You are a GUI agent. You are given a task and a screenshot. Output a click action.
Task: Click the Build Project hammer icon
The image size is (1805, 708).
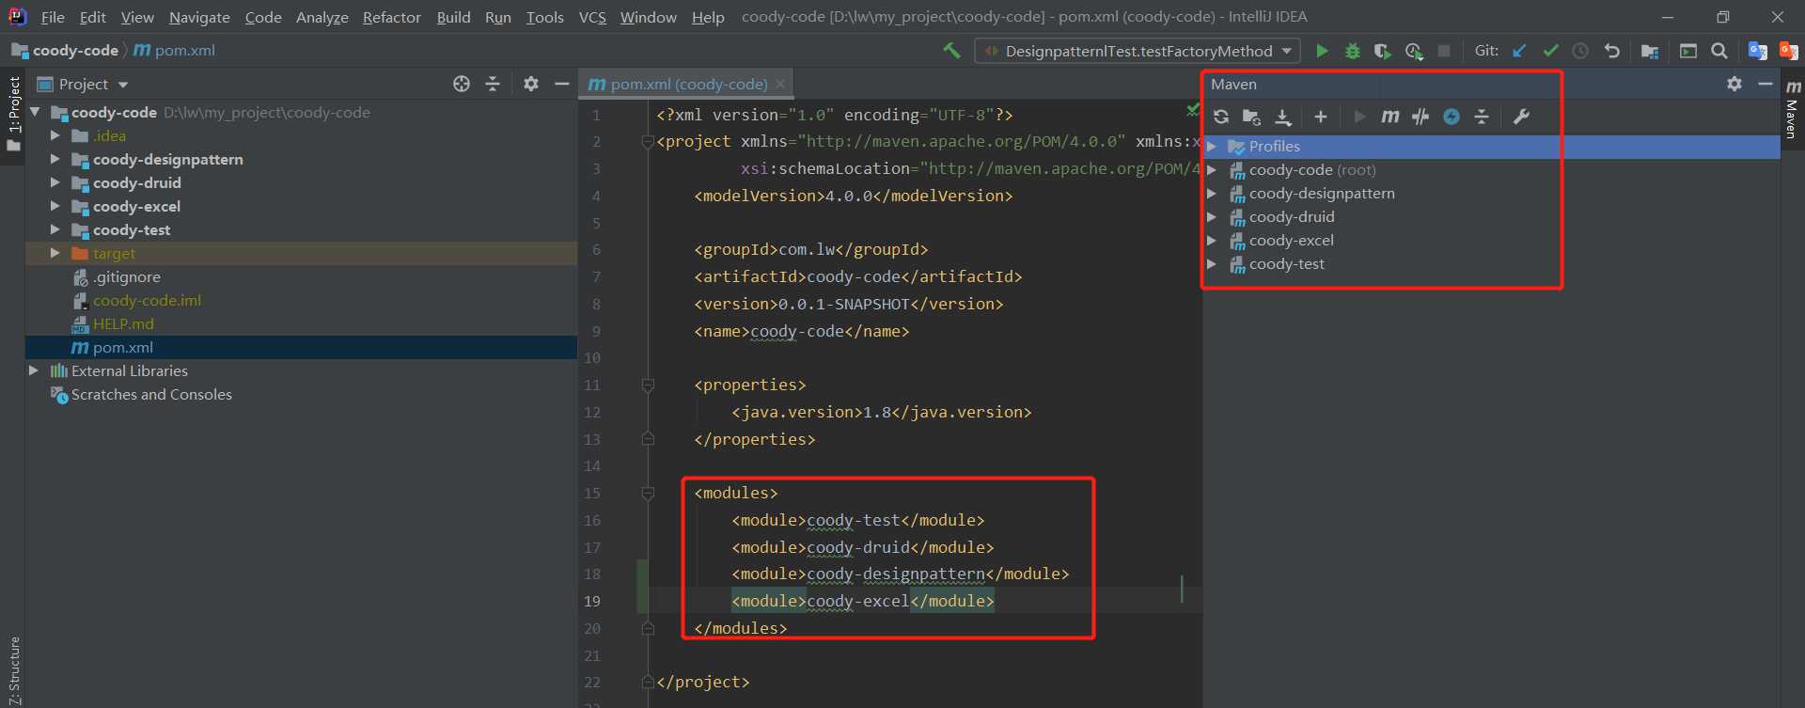pos(951,51)
